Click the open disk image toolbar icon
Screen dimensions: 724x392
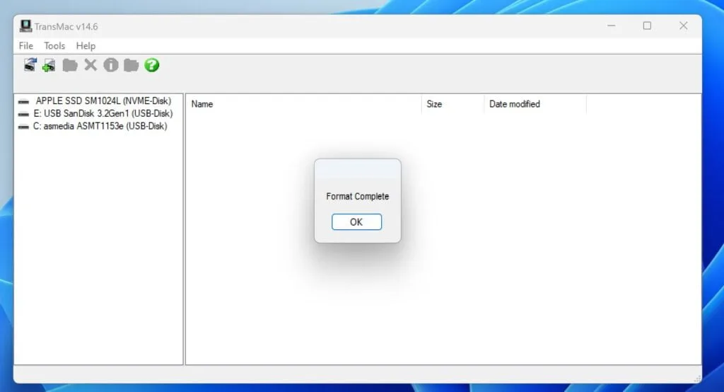[x=30, y=64]
